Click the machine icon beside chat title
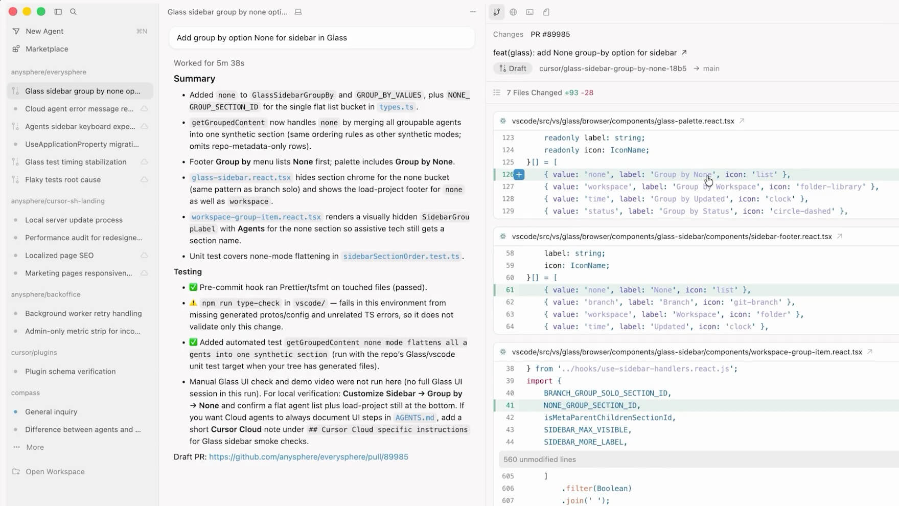The height and width of the screenshot is (506, 899). (298, 12)
